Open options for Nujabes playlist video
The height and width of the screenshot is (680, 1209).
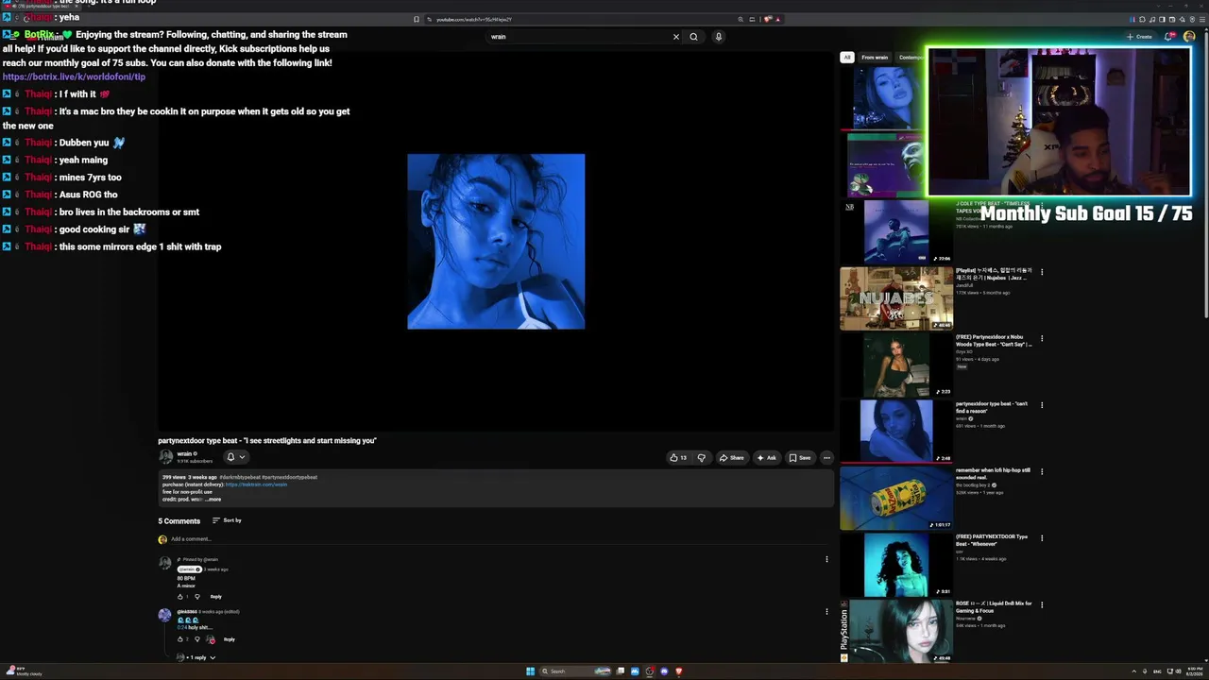tap(1042, 272)
